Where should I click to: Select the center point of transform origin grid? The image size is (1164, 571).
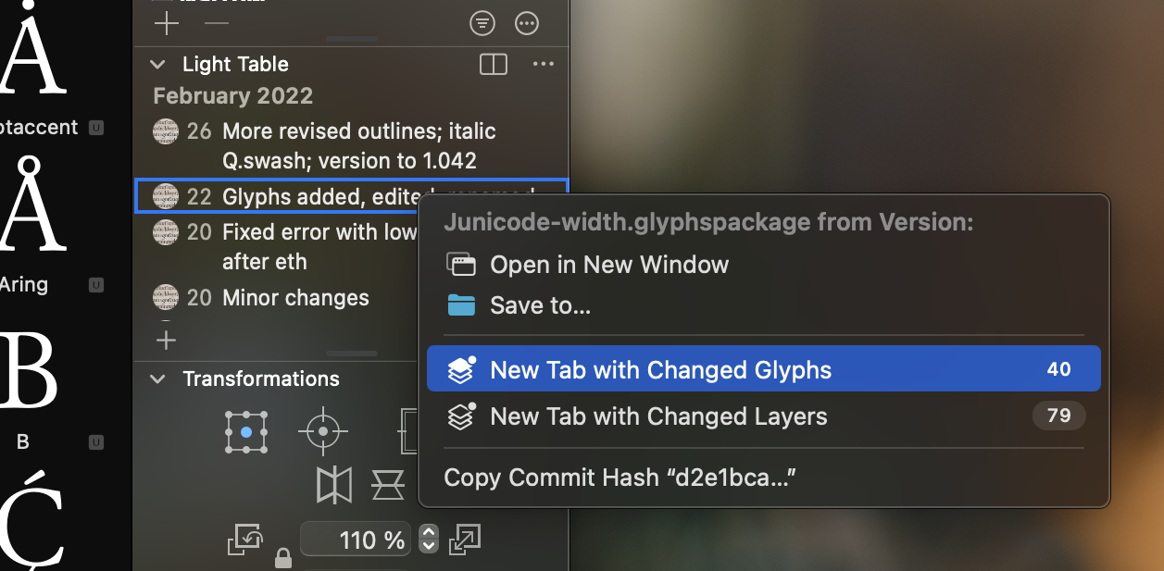[x=246, y=432]
